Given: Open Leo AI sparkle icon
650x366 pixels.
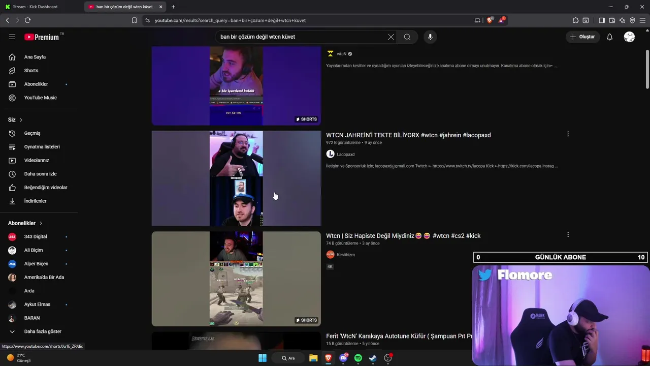Looking at the screenshot, I should click(622, 20).
